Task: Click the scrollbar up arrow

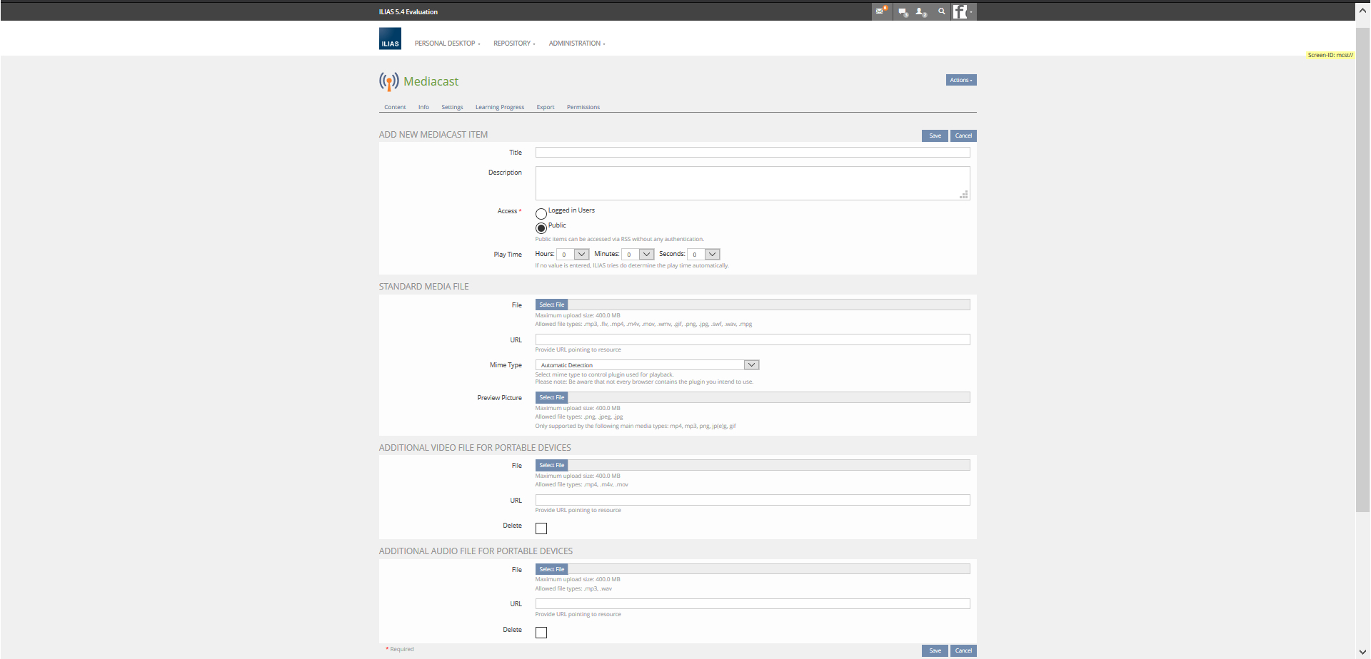Action: click(1363, 11)
